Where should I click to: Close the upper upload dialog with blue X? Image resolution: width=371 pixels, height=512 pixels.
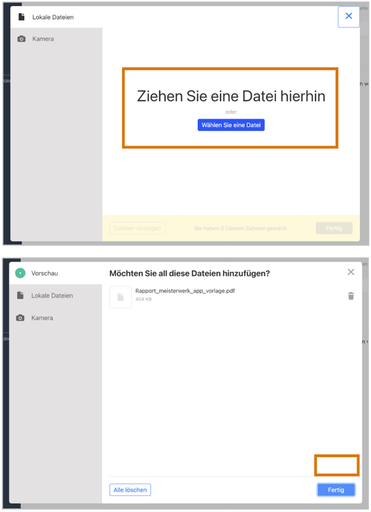coord(349,17)
